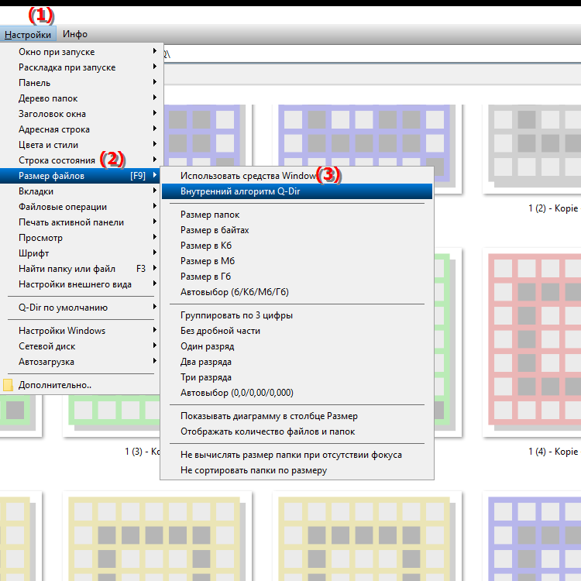Toggle 'Не сортировать папки по размеру'
The image size is (581, 581).
tap(253, 470)
